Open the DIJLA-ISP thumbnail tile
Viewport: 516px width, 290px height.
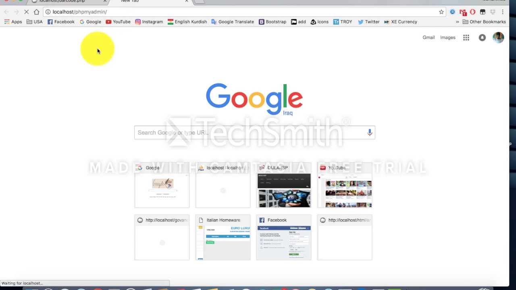[284, 185]
